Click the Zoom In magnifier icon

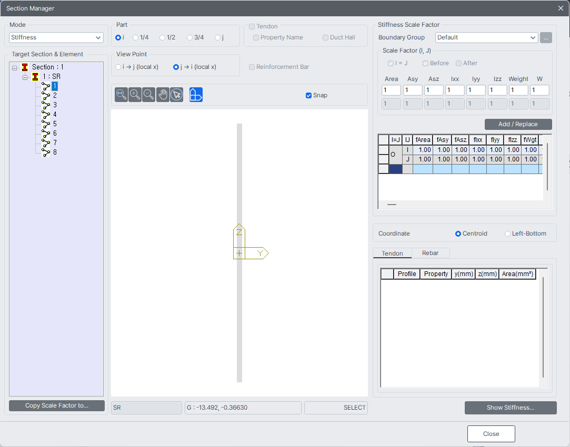pos(135,95)
